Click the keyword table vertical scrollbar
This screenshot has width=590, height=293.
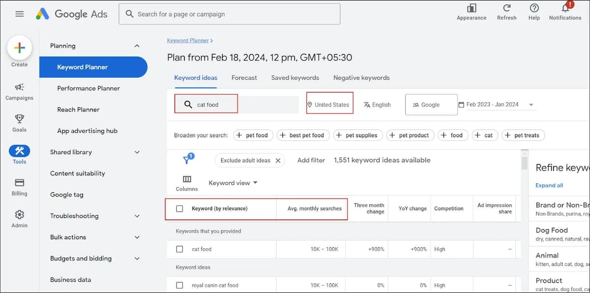524,162
